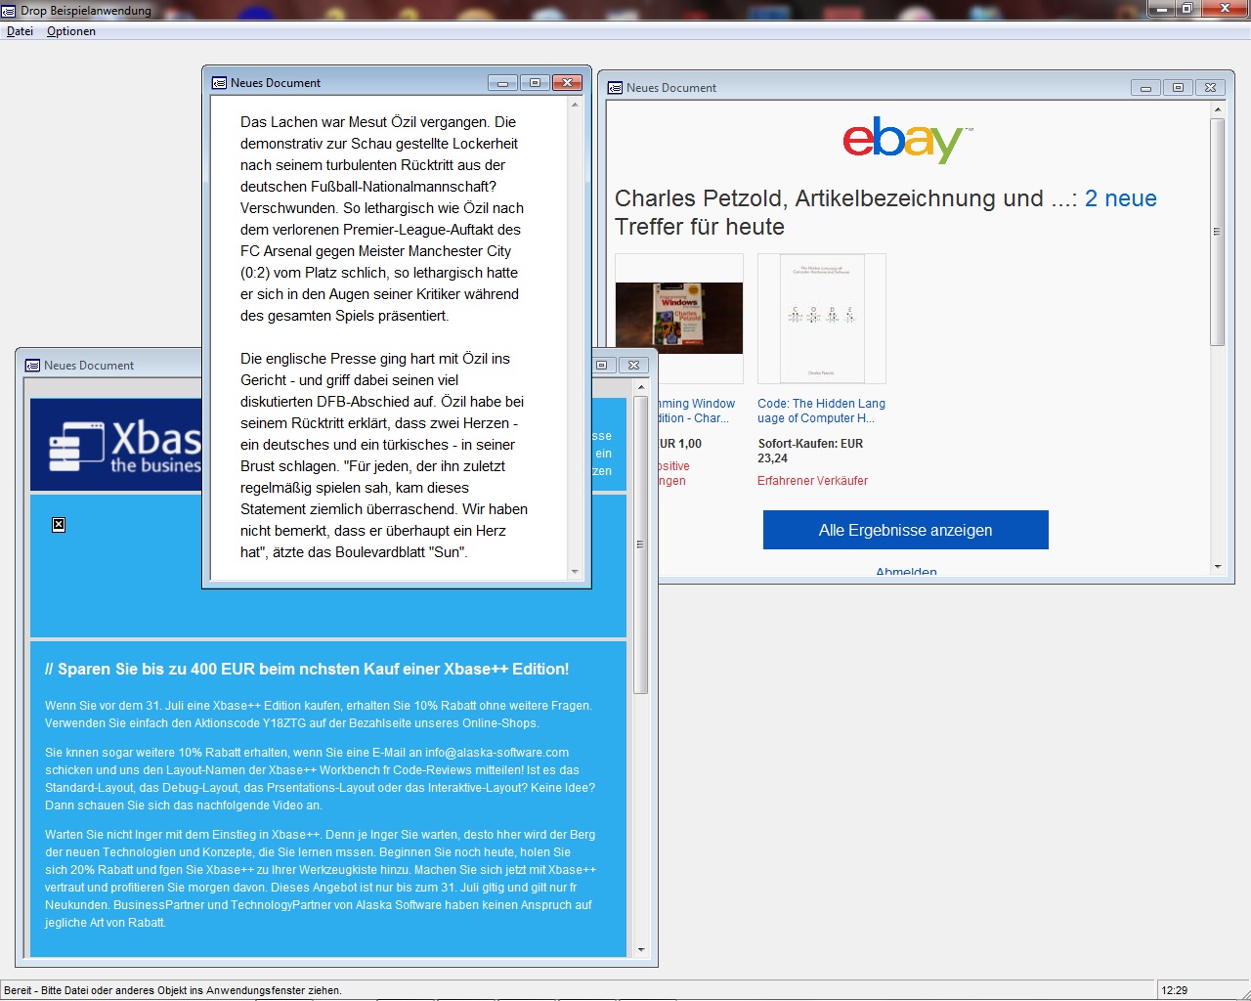Viewport: 1251px width, 1001px height.
Task: Click the 'Das Lachen war Mesut Özil' paragraph
Action: tap(384, 219)
